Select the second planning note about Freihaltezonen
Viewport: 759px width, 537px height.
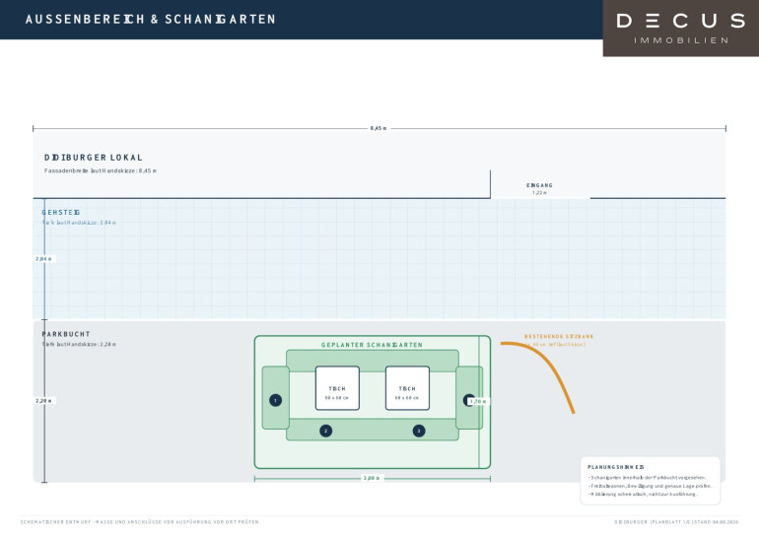[651, 486]
